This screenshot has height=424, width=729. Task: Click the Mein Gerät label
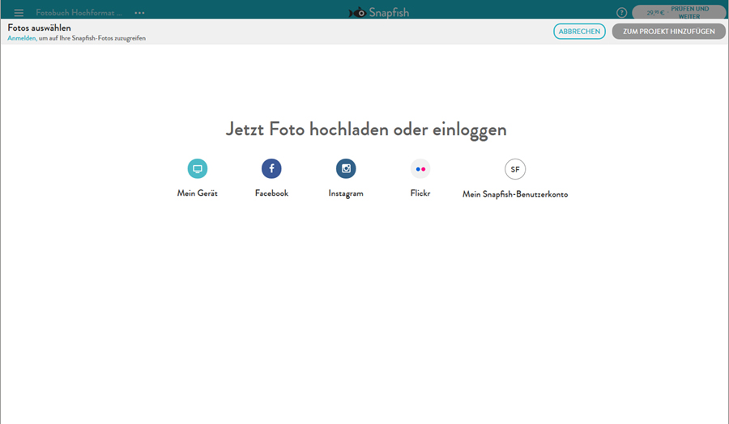(197, 193)
